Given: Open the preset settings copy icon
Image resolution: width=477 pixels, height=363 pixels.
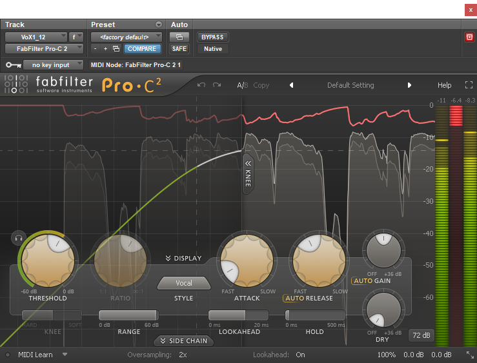Looking at the screenshot, I should pos(116,48).
